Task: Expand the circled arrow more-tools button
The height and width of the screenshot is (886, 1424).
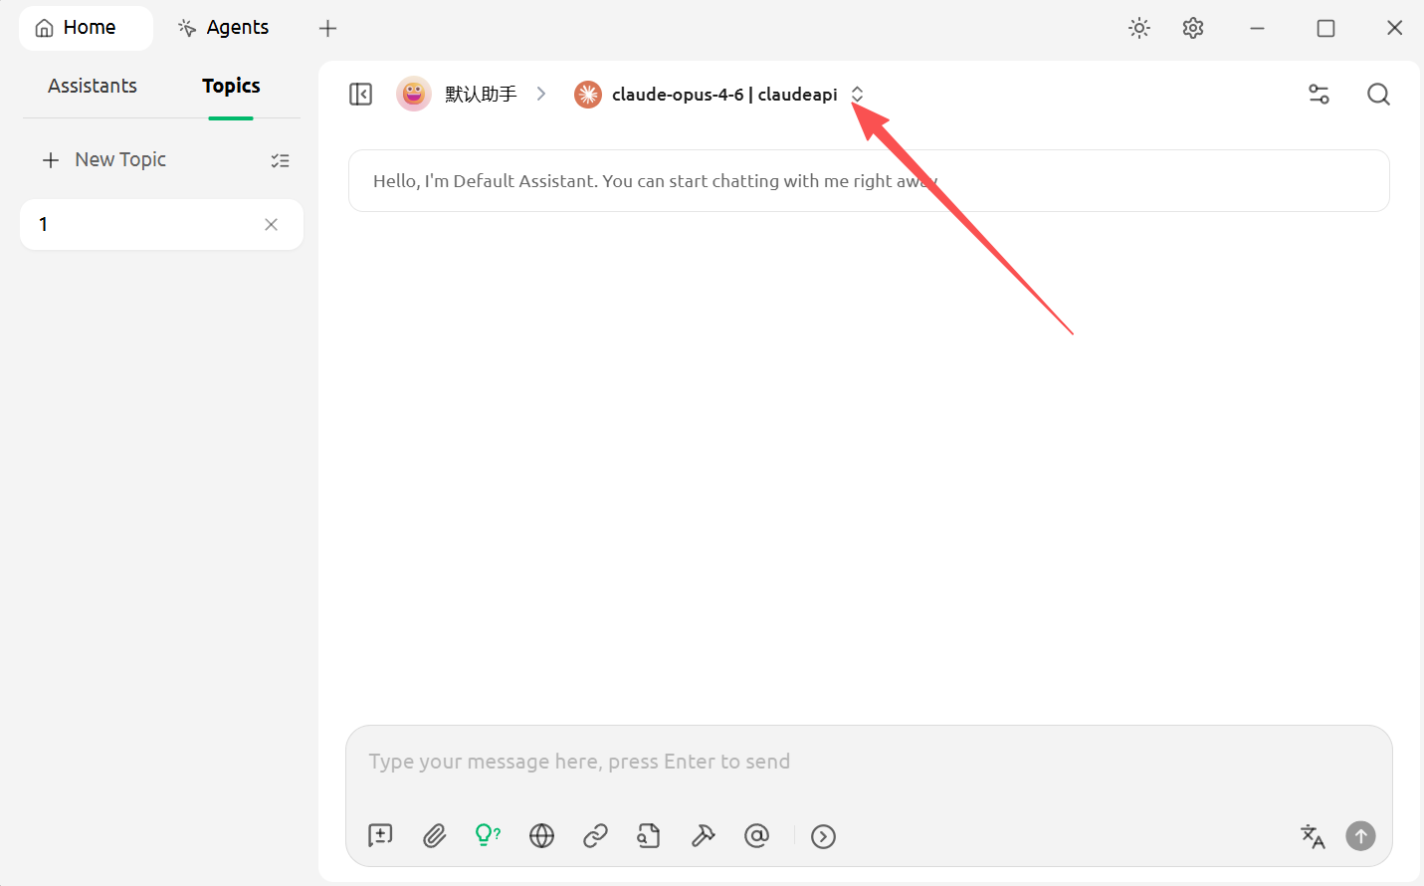Action: pos(823,836)
